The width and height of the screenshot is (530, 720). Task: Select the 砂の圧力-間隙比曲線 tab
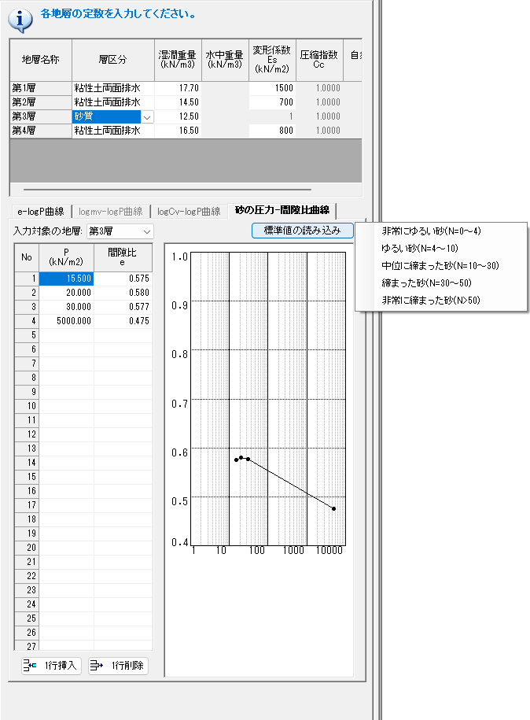point(283,210)
